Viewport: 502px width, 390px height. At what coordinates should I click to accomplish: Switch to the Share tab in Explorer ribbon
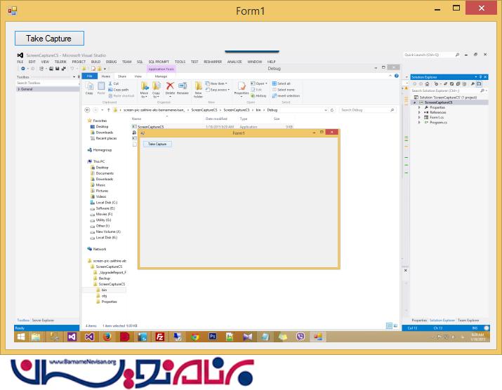point(122,76)
